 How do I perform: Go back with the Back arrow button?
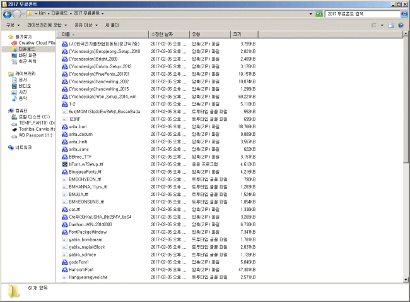[x=7, y=14]
